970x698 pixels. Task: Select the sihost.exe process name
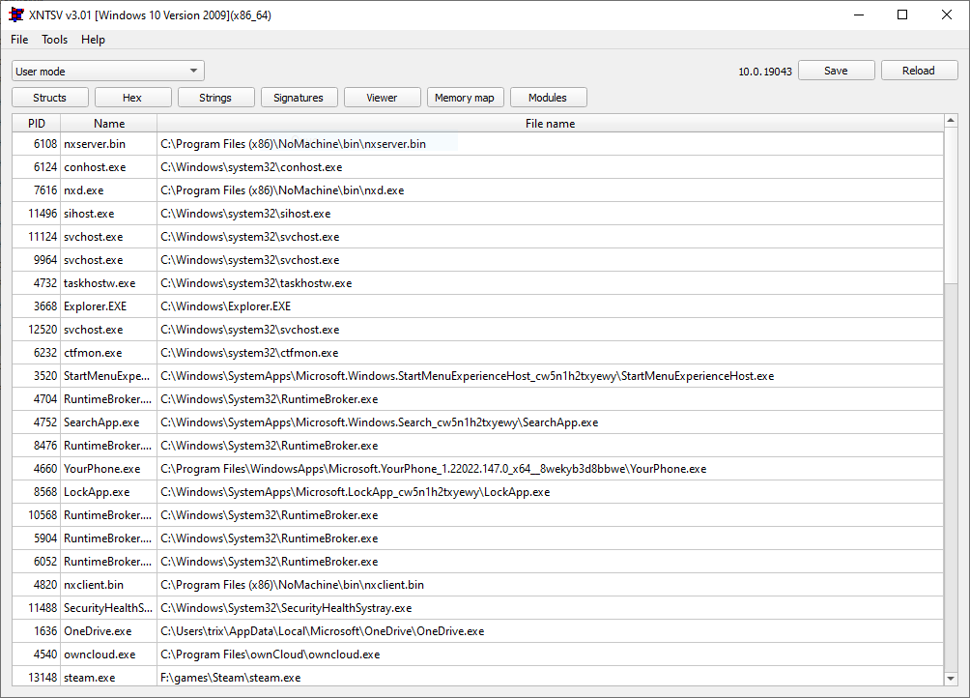(89, 214)
